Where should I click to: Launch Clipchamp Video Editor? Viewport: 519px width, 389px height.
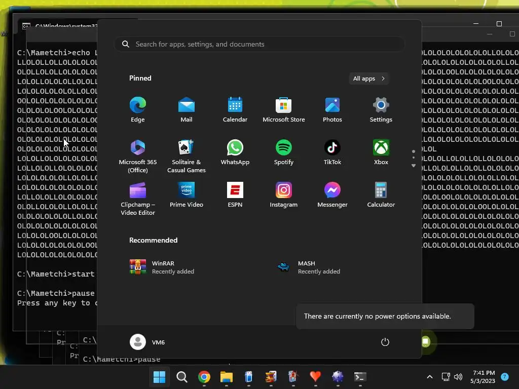coord(138,199)
